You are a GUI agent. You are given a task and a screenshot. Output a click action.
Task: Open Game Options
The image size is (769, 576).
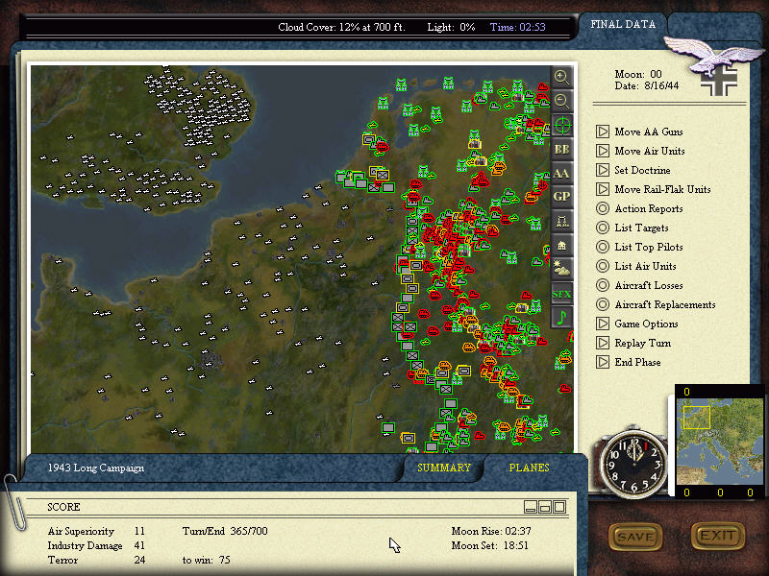click(646, 324)
